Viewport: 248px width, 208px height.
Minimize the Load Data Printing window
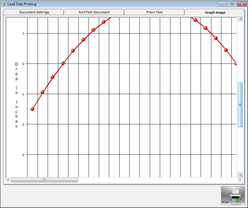click(x=222, y=4)
